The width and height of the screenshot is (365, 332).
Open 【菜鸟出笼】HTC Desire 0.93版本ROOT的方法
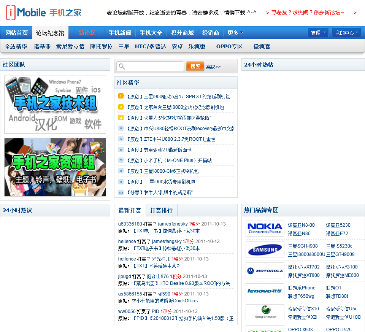click(181, 283)
